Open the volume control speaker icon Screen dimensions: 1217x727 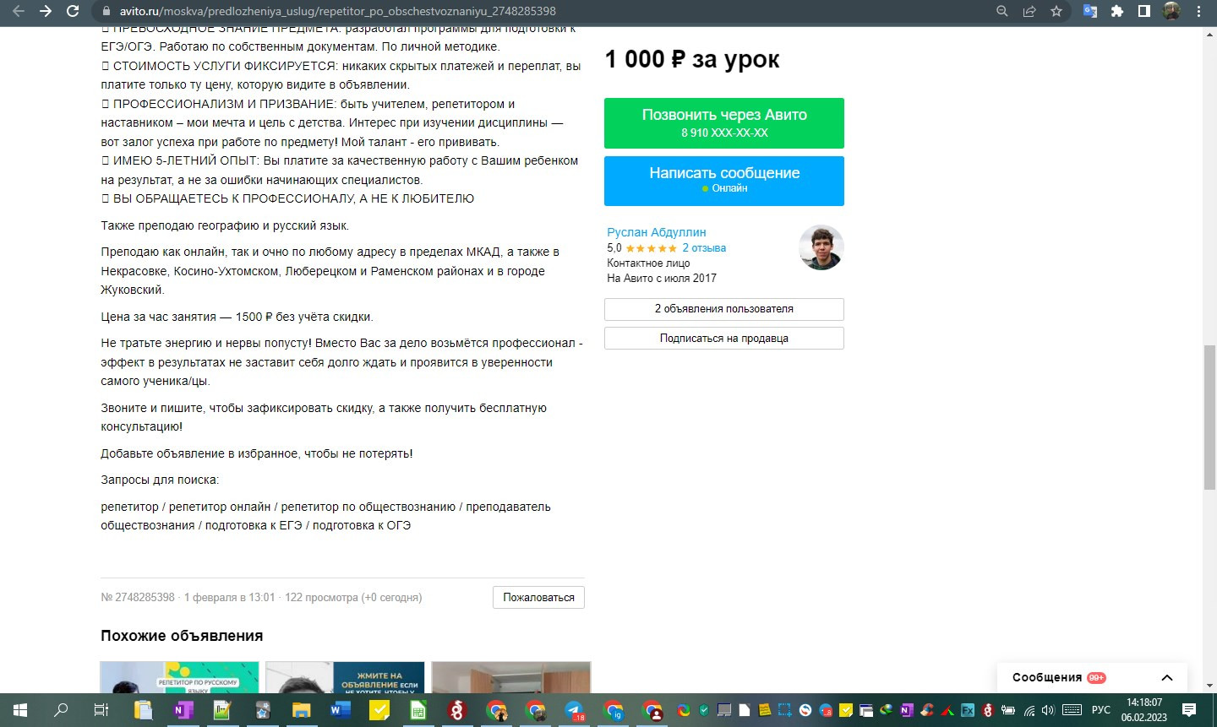pyautogui.click(x=1048, y=710)
